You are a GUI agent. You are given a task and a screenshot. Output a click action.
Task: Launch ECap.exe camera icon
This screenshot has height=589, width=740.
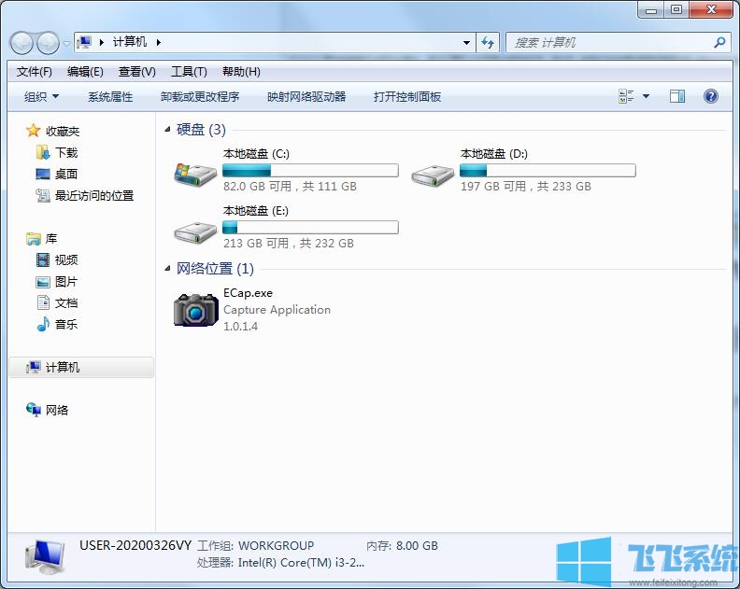click(195, 309)
